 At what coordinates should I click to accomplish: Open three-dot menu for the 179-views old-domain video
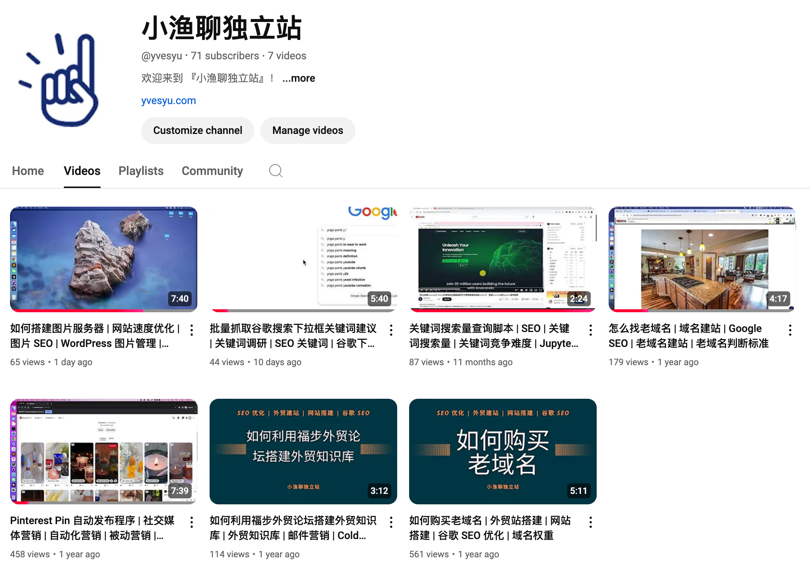(x=790, y=330)
